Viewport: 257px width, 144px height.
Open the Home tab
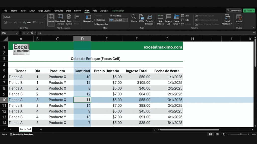coord(14,10)
